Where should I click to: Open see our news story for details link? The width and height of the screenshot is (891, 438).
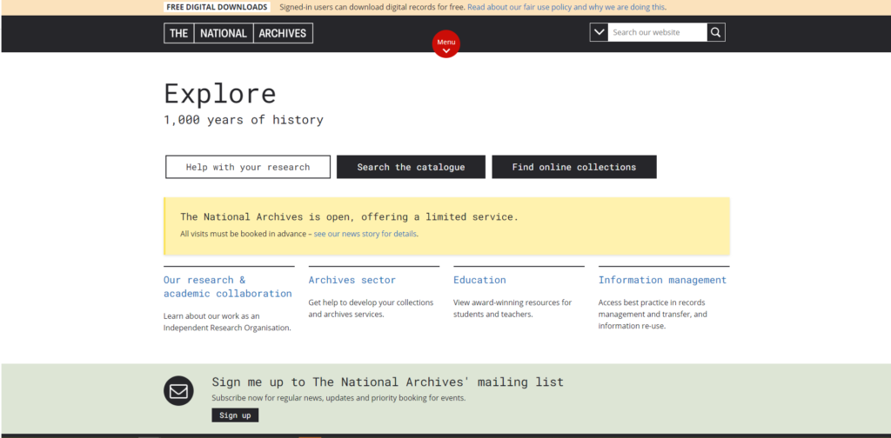[365, 234]
